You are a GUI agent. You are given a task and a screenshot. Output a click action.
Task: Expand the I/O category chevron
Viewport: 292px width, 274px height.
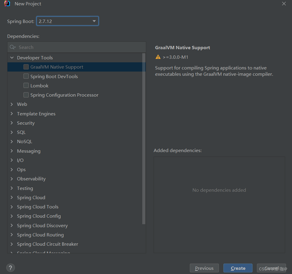click(x=12, y=160)
